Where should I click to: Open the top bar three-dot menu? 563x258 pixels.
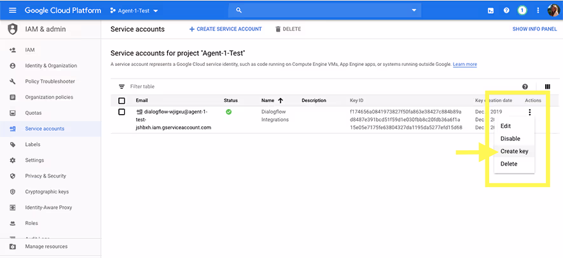(538, 10)
